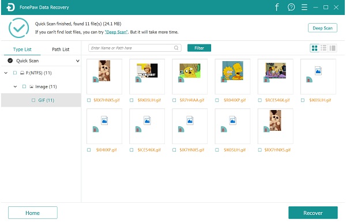The image size is (346, 223).
Task: Open the Facebook page icon
Action: [x=277, y=7]
